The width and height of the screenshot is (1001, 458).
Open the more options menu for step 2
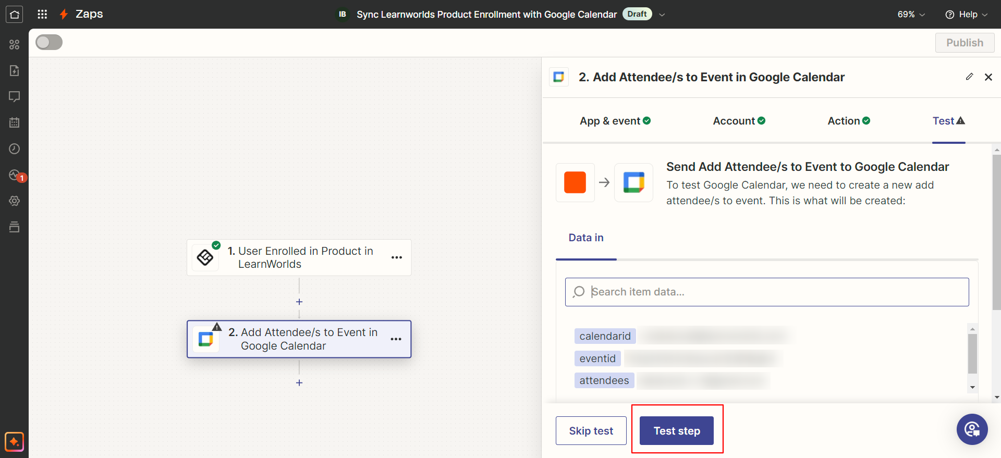point(396,339)
